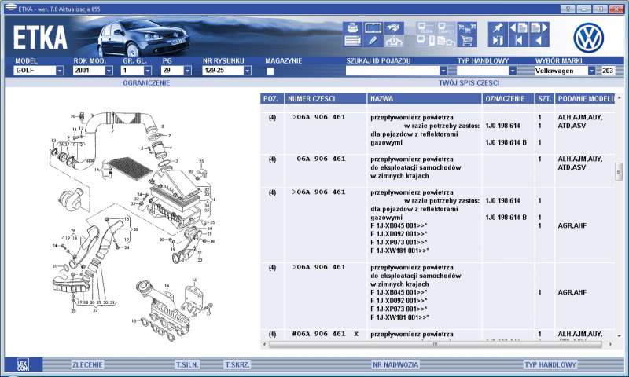629x377 pixels.
Task: Click in the SZUKAJ ID POJAZDU input field
Action: (392, 71)
